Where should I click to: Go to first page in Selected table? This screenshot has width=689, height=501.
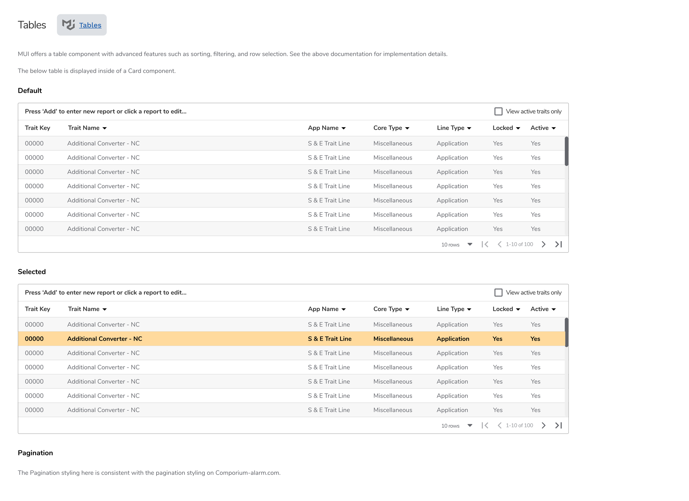click(485, 425)
